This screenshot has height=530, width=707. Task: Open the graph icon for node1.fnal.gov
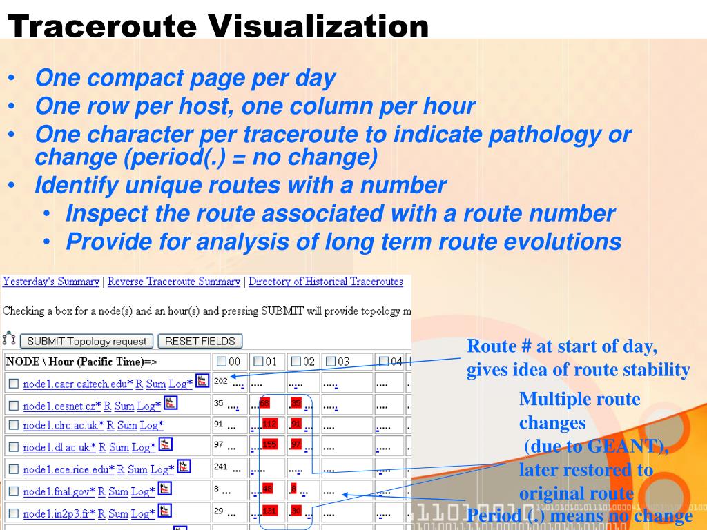pyautogui.click(x=164, y=489)
